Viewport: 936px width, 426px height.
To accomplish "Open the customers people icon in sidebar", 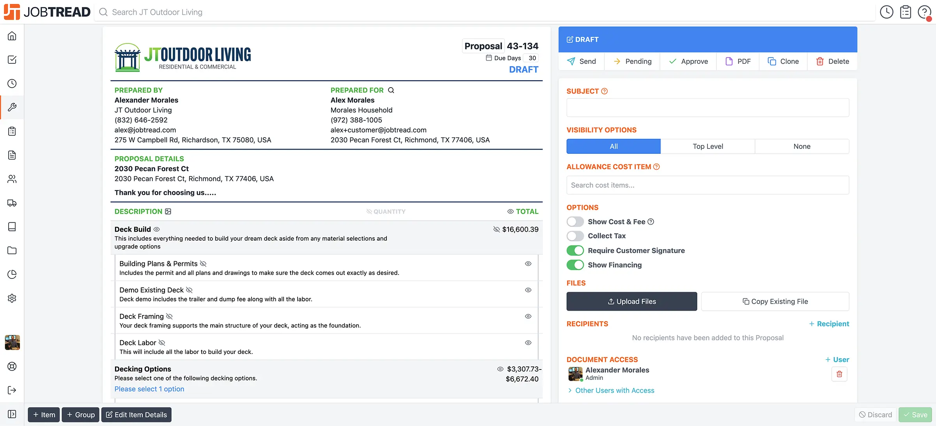I will 12,179.
